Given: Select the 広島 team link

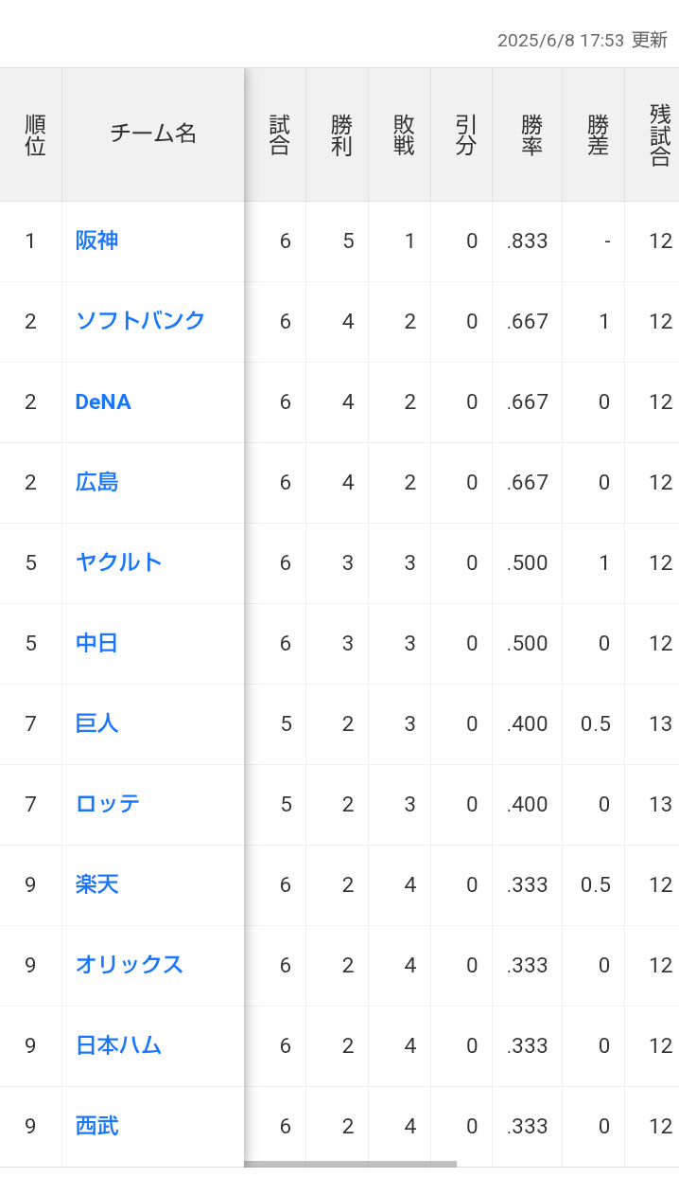Looking at the screenshot, I should pos(96,482).
